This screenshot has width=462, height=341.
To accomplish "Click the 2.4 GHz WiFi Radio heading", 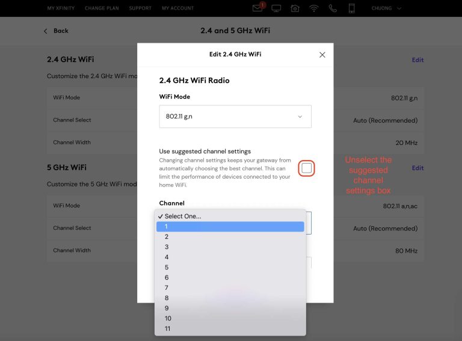I will [x=194, y=81].
